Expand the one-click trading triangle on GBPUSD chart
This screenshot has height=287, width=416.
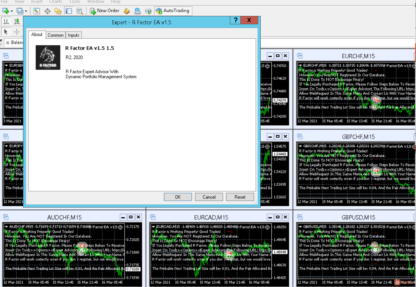point(301,227)
